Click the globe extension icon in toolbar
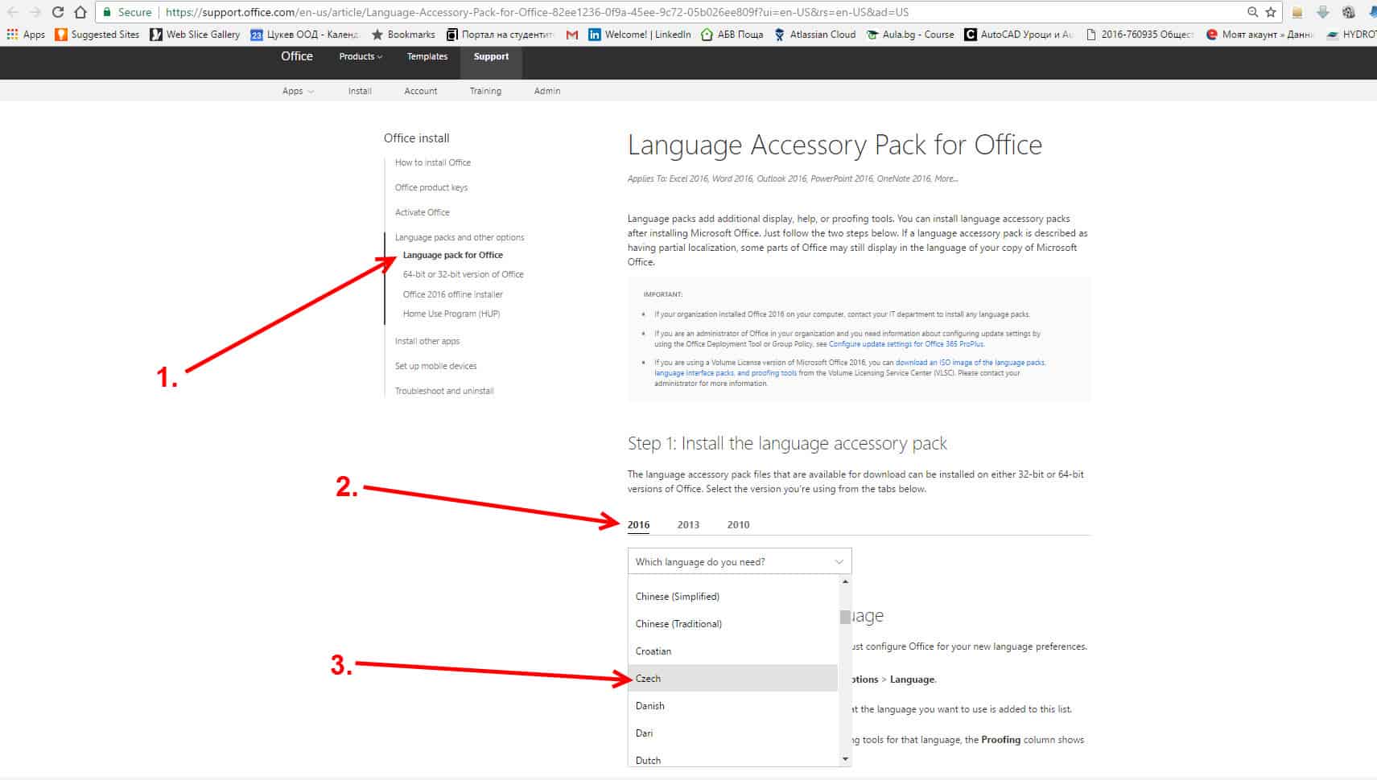 point(1349,12)
